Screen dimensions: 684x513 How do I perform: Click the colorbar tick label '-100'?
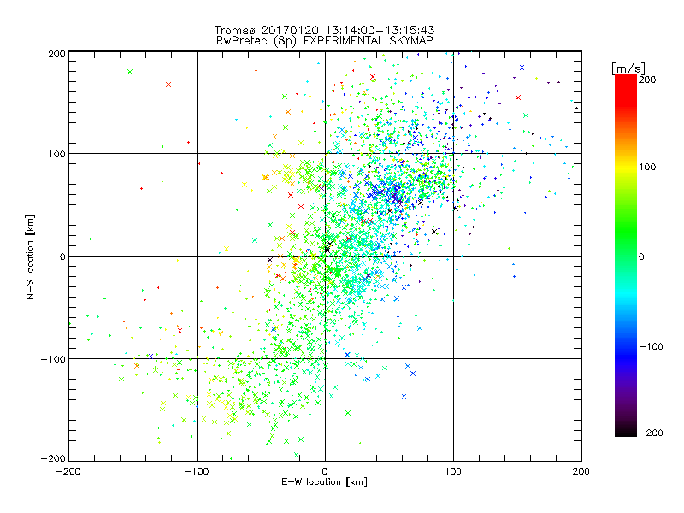651,347
